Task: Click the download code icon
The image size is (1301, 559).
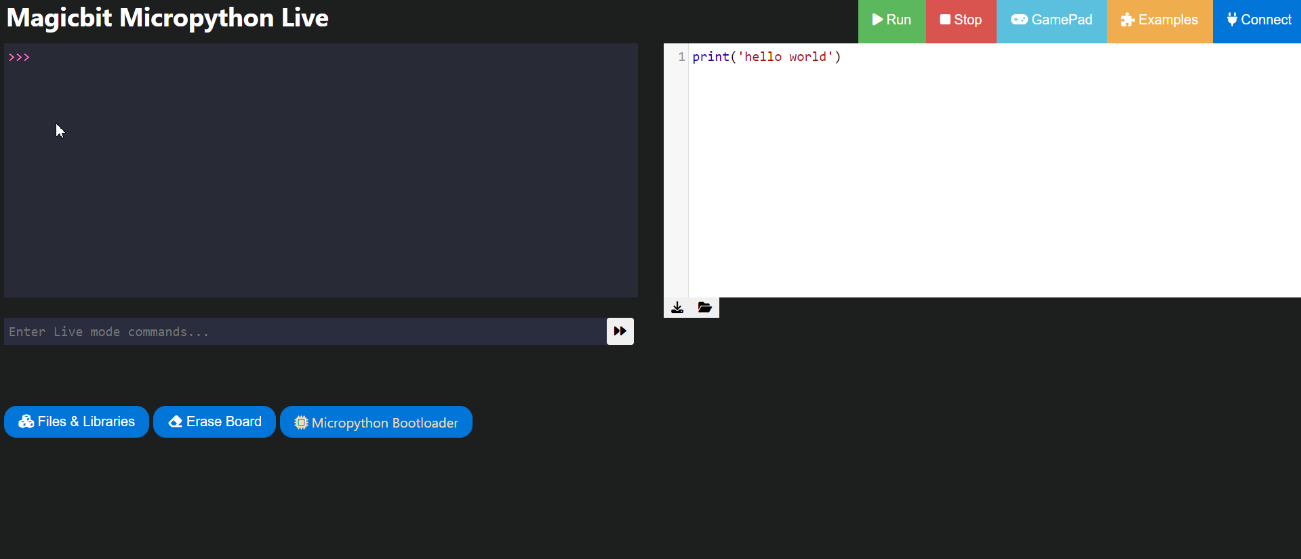Action: 677,308
